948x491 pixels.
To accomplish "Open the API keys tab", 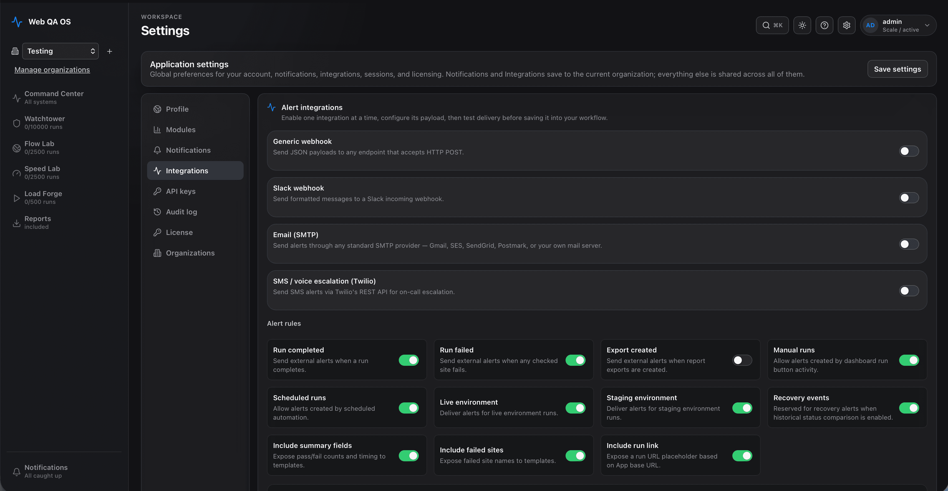I will point(195,191).
